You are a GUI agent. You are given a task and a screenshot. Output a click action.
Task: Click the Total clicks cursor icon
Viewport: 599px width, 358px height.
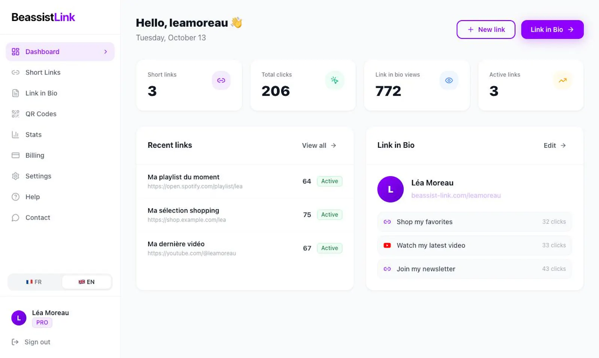(x=335, y=80)
